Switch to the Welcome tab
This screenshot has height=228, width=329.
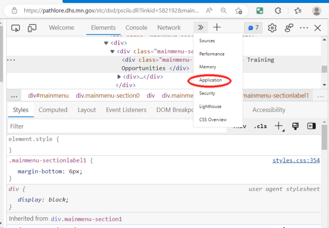click(x=62, y=28)
